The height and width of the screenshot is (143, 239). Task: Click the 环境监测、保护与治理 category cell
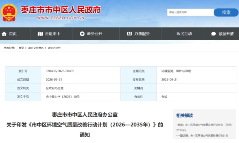coord(196,71)
